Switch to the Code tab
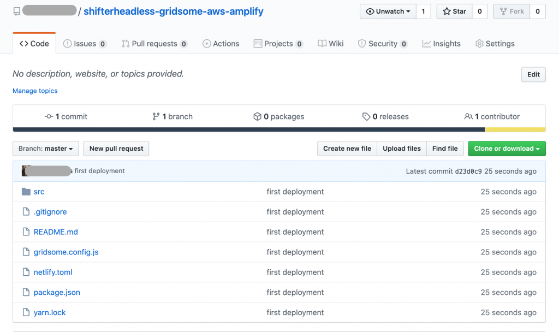 pos(34,44)
